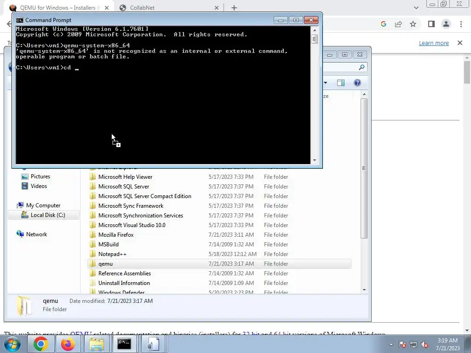Select Microsoft Visual Studio 10.0 folder
Screen dimensions: 471x353
[132, 225]
